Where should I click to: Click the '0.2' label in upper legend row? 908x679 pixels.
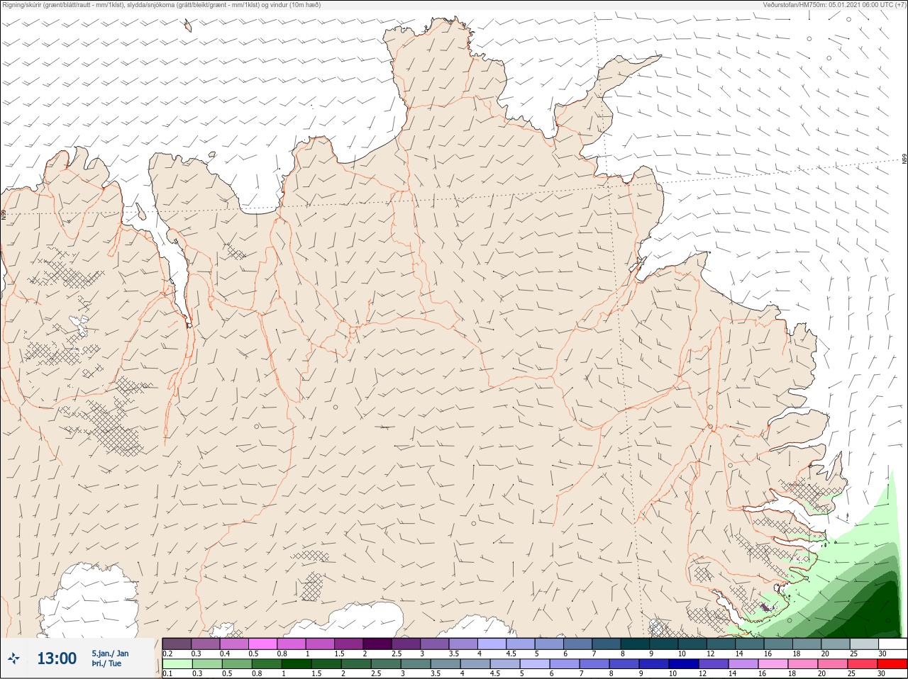coord(167,653)
